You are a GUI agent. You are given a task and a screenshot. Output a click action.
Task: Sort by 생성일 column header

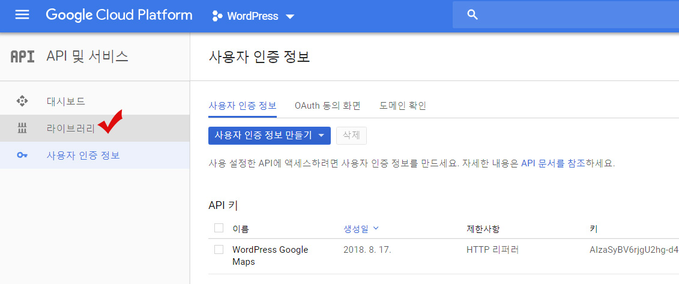[x=361, y=228]
